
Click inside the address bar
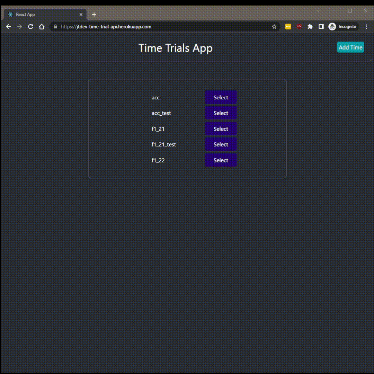(156, 26)
